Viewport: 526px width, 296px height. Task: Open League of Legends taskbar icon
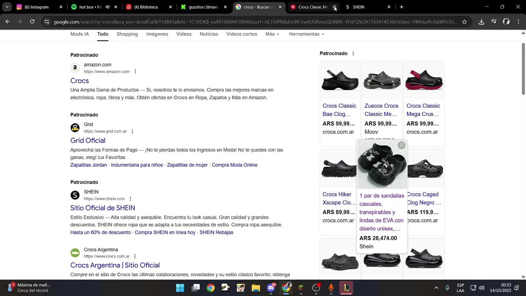(x=346, y=288)
